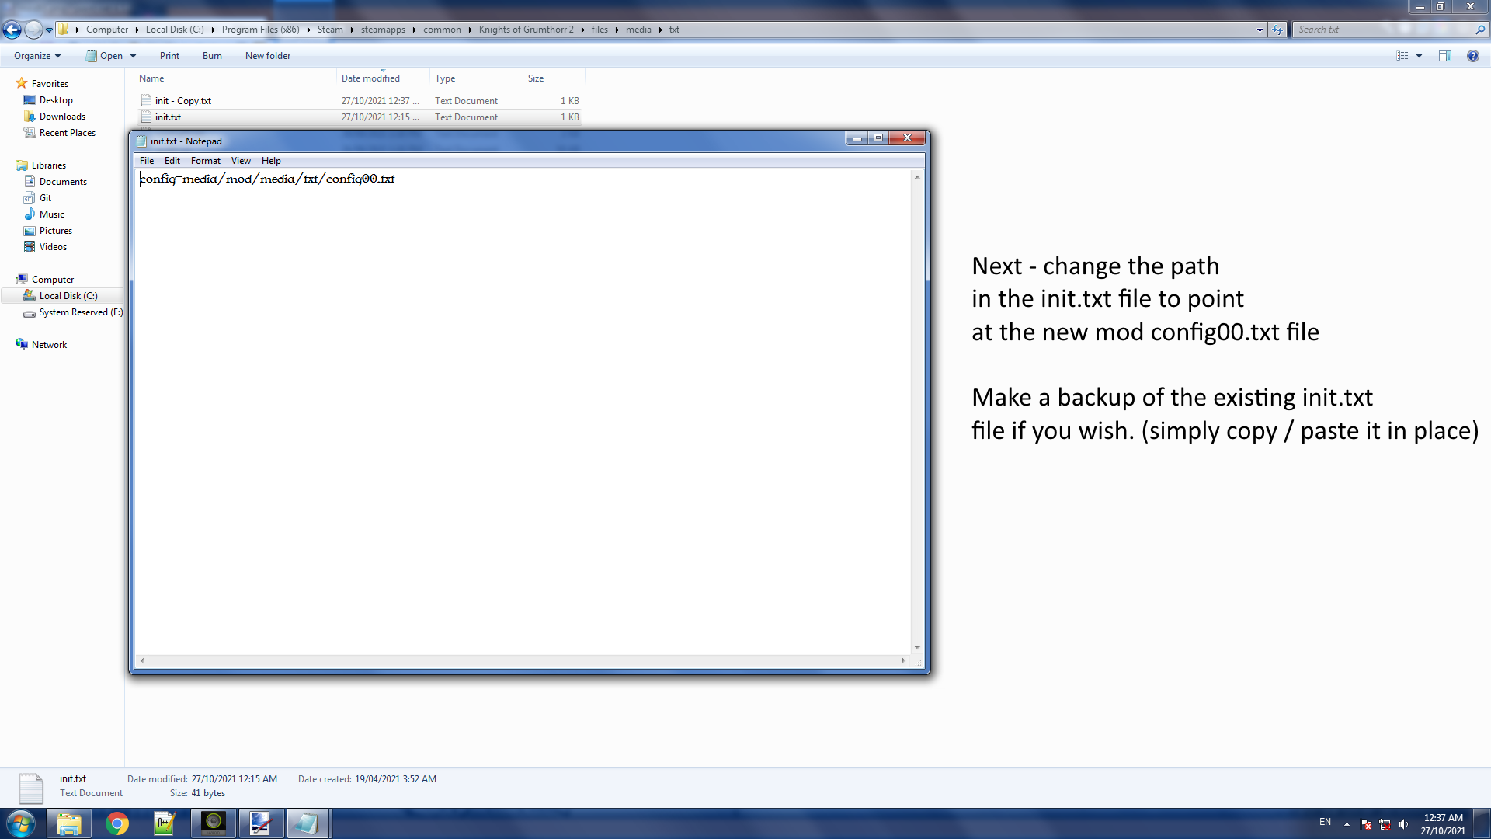
Task: Click Burn in Explorer toolbar
Action: tap(212, 56)
